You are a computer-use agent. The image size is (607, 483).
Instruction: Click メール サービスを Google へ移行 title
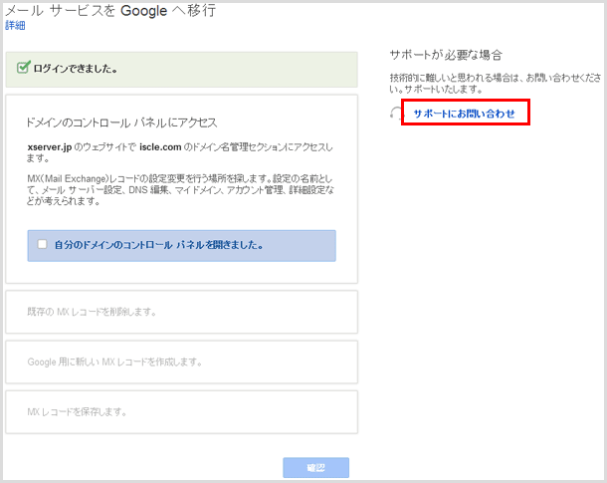pos(110,11)
